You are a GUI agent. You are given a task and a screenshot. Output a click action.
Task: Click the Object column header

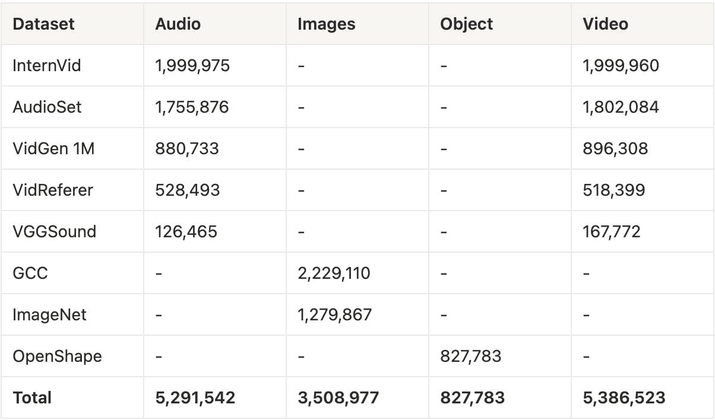coord(466,24)
